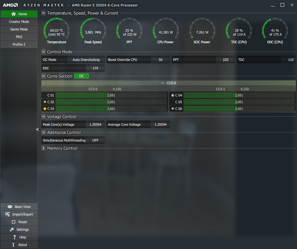Expand the Memory Control section

pyautogui.click(x=44, y=148)
